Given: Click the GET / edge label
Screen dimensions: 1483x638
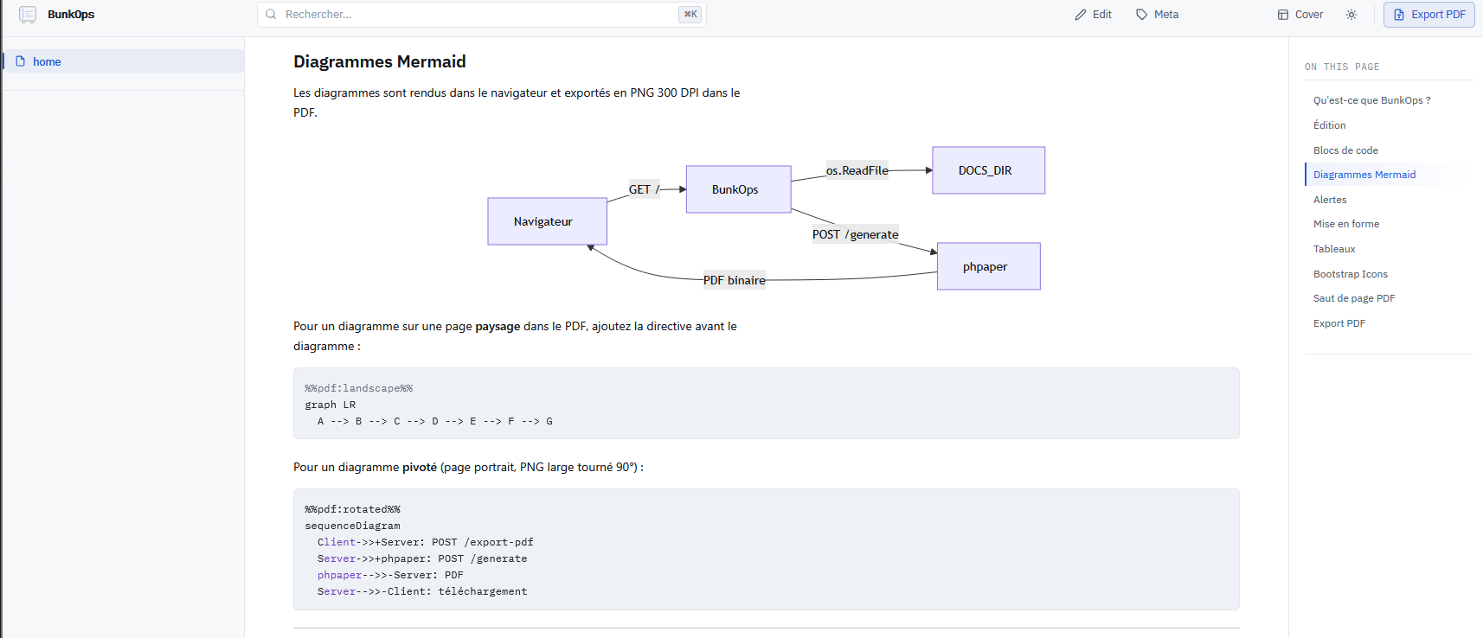Looking at the screenshot, I should point(644,189).
